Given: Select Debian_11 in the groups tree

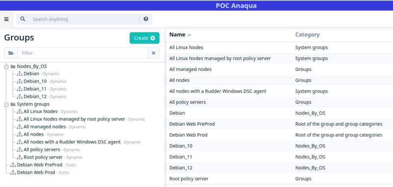Looking at the screenshot, I should (35, 89).
